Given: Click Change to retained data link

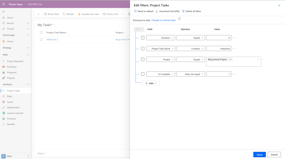Looking at the screenshot, I should coord(164,20).
